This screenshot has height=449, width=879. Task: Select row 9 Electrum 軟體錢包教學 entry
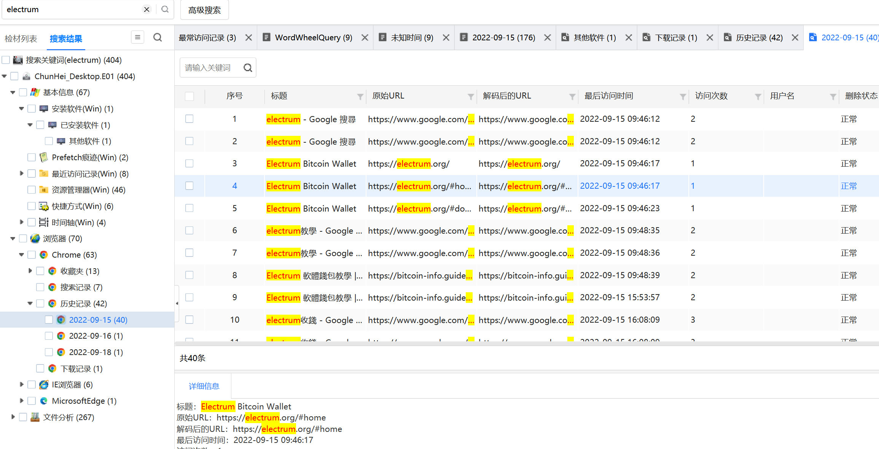pyautogui.click(x=527, y=297)
